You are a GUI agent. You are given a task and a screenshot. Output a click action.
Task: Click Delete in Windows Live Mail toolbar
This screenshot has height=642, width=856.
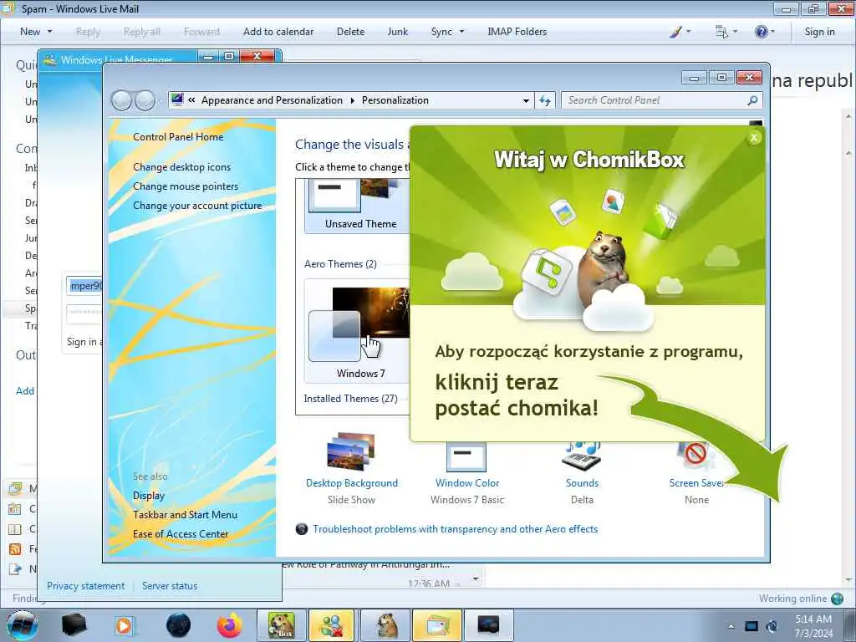(350, 32)
